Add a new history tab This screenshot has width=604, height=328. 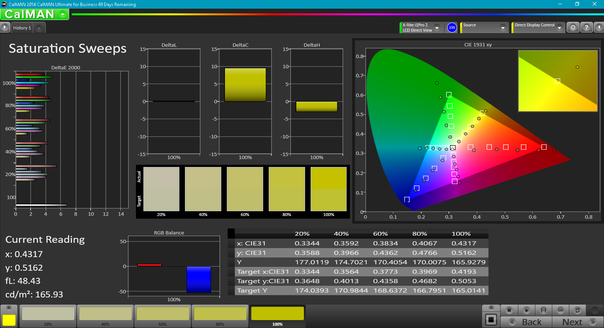point(39,28)
